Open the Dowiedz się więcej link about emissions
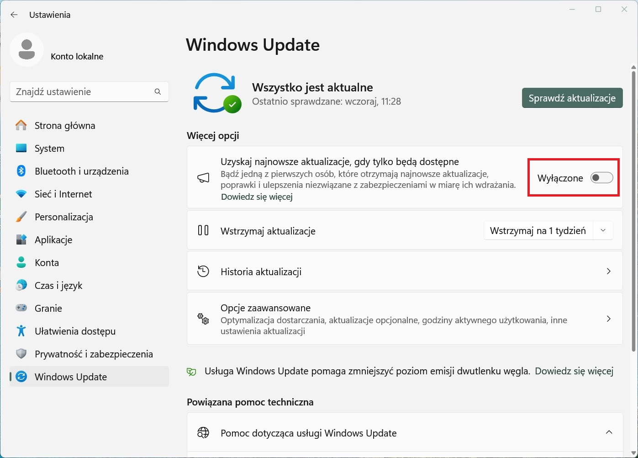638x458 pixels. 574,371
